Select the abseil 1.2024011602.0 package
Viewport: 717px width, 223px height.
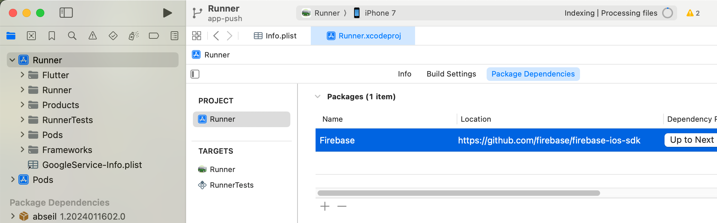point(72,216)
